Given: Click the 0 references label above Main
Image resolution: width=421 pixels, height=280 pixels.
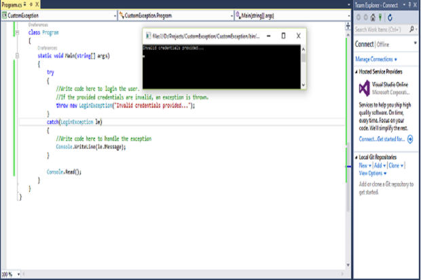Looking at the screenshot, I should [x=48, y=48].
